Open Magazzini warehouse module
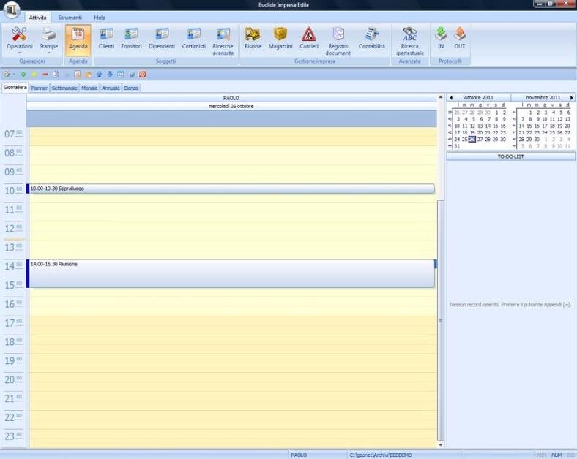The height and width of the screenshot is (459, 577). [280, 38]
